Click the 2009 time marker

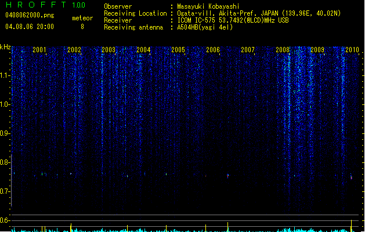(x=317, y=49)
